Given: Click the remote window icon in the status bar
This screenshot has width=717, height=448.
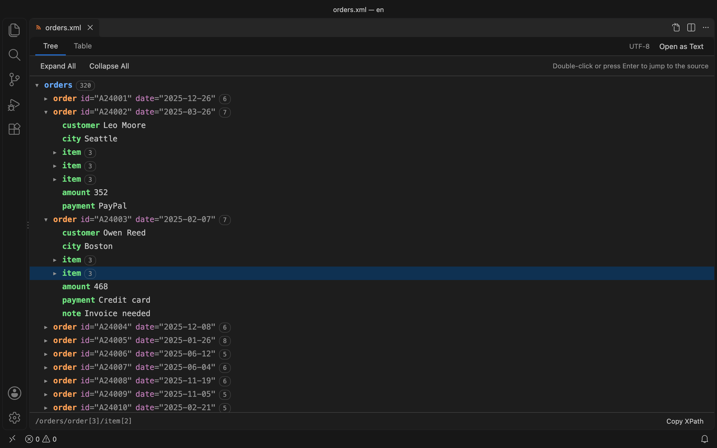Looking at the screenshot, I should point(12,439).
